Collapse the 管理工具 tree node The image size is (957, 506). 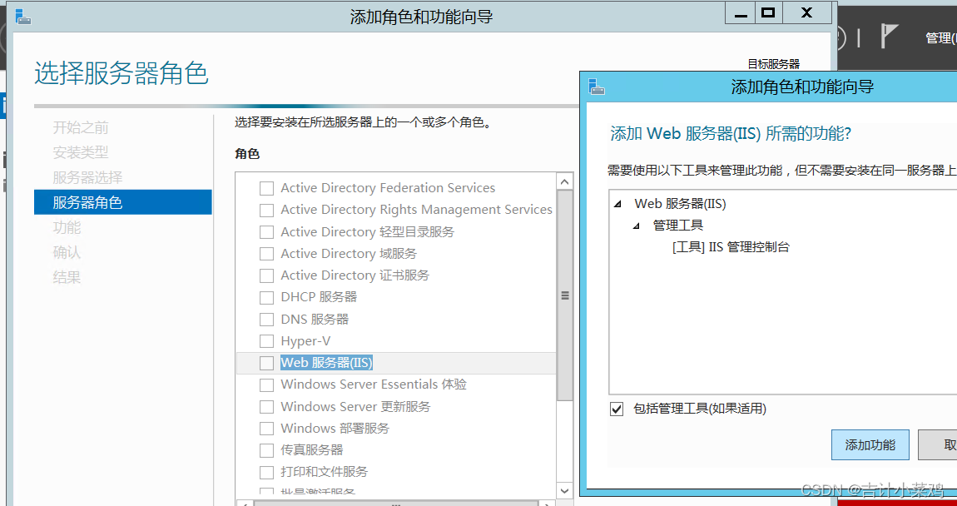click(637, 226)
